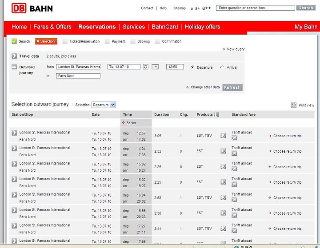The width and height of the screenshot is (320, 248).
Task: Click the from station field
Action: [78, 67]
